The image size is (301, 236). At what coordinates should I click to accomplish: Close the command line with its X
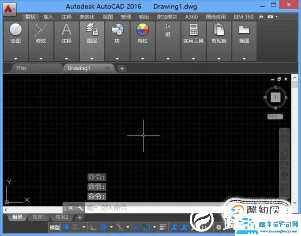71,208
